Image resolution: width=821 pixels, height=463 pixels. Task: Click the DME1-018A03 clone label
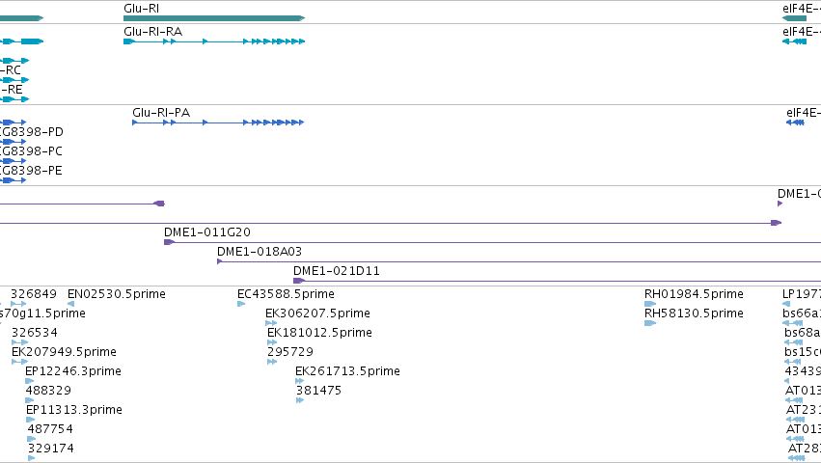260,252
